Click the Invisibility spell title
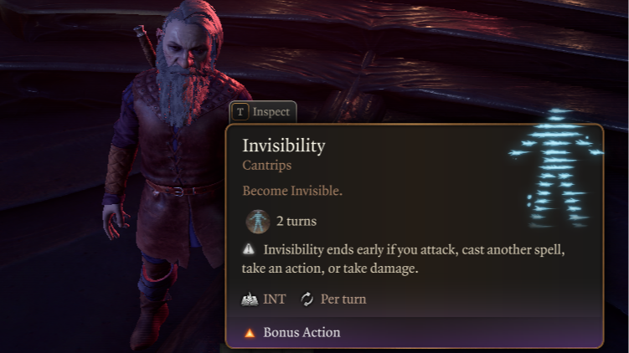This screenshot has width=629, height=353. (284, 146)
